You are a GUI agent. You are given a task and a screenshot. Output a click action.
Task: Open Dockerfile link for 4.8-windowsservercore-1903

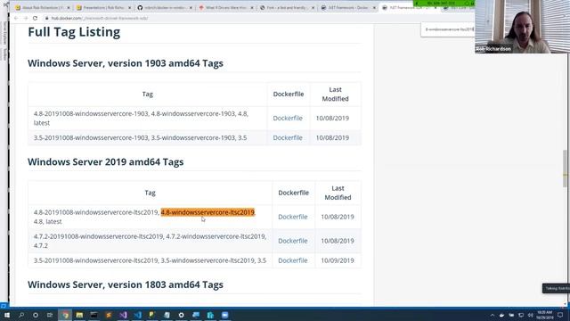(288, 118)
